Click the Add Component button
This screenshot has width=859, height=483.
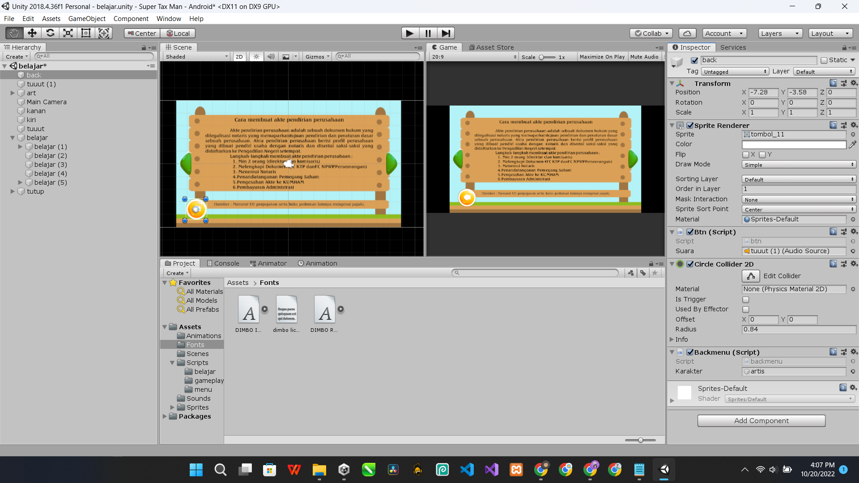coord(761,420)
